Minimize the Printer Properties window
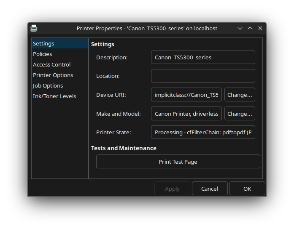The image size is (294, 229). 240,28
